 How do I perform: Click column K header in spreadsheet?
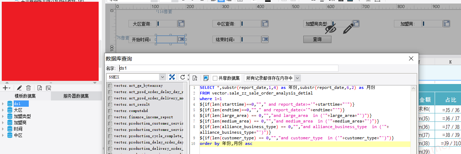pyautogui.click(x=451, y=62)
